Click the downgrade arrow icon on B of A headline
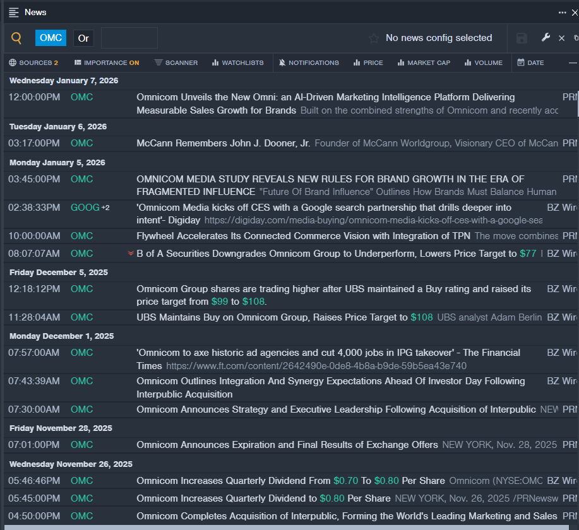 [x=131, y=254]
